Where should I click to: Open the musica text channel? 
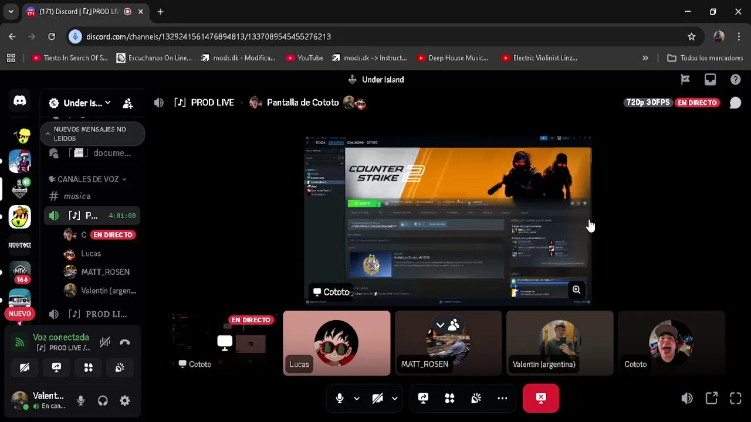(x=93, y=196)
